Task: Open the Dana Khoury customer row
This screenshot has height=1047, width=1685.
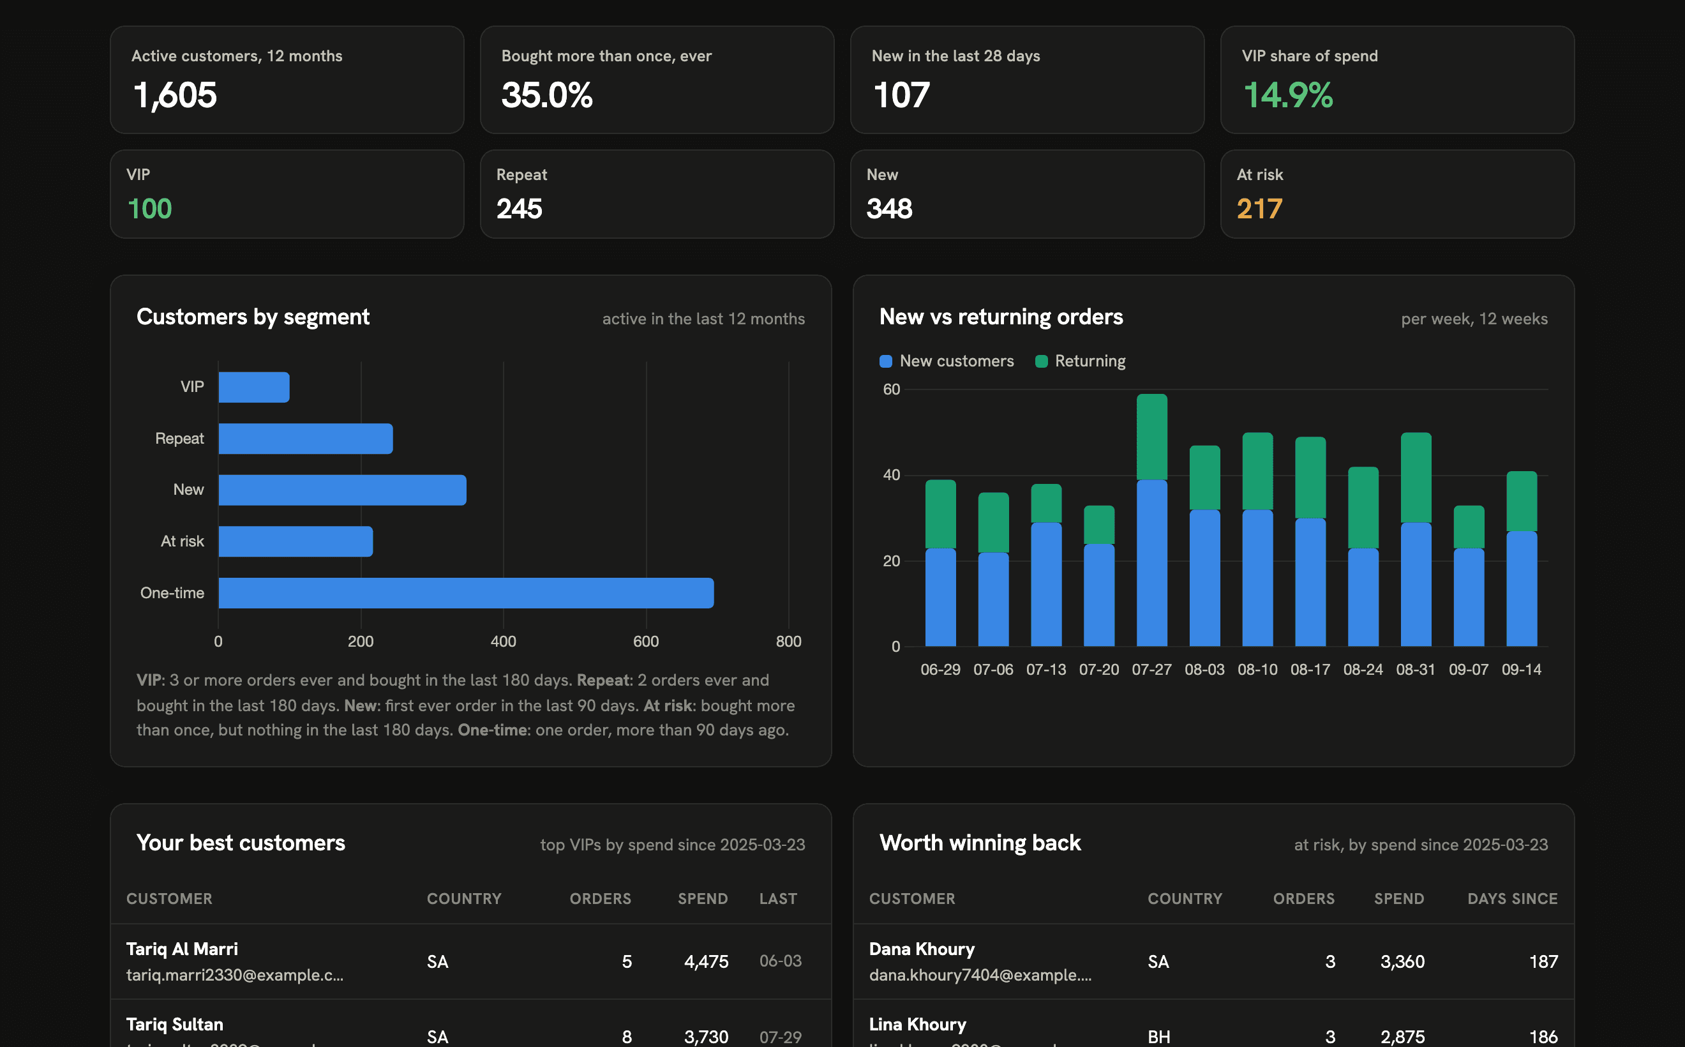Action: pos(1213,961)
